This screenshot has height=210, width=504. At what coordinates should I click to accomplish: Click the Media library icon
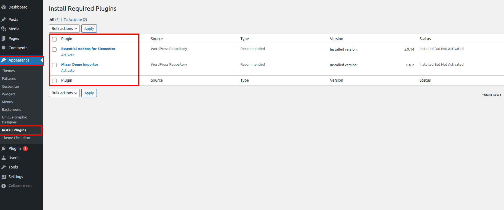pos(4,29)
